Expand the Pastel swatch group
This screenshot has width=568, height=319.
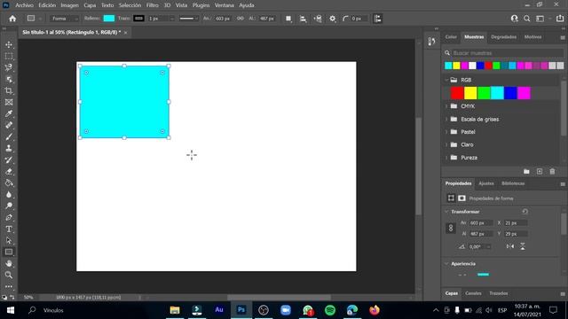446,132
